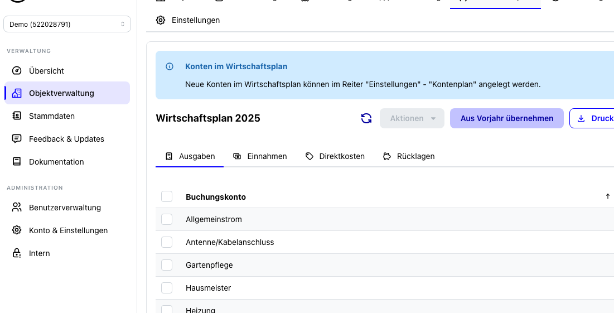Click the piggy bank icon of Rücklagen tab

click(x=387, y=156)
